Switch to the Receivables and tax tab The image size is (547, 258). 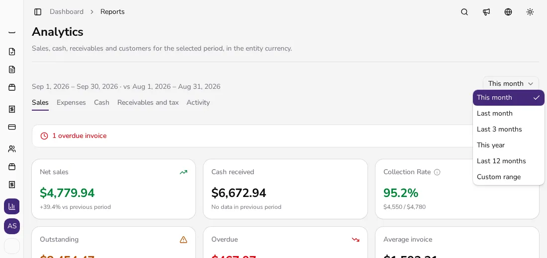[148, 102]
